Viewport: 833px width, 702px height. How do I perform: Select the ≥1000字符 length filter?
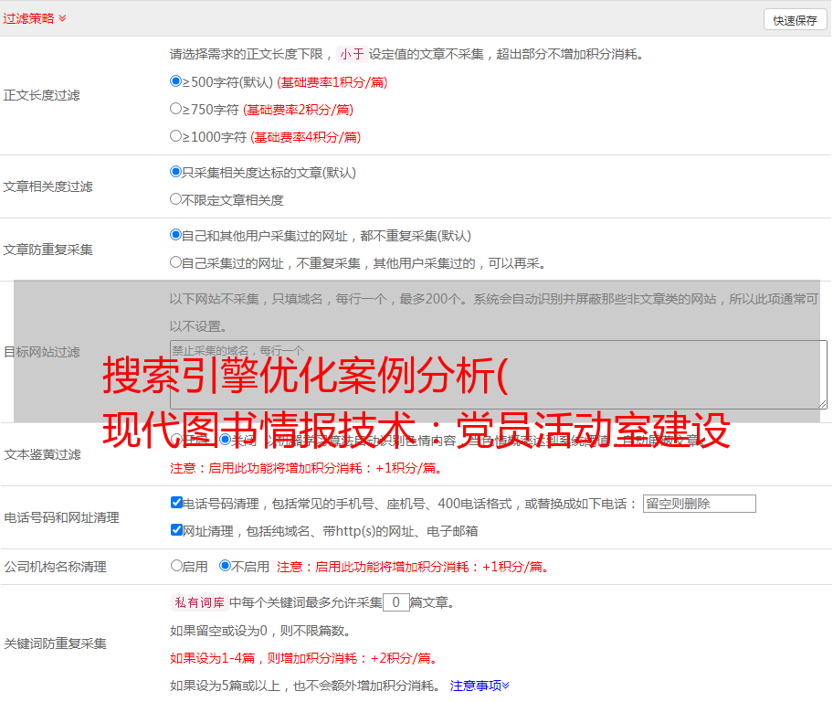point(176,136)
